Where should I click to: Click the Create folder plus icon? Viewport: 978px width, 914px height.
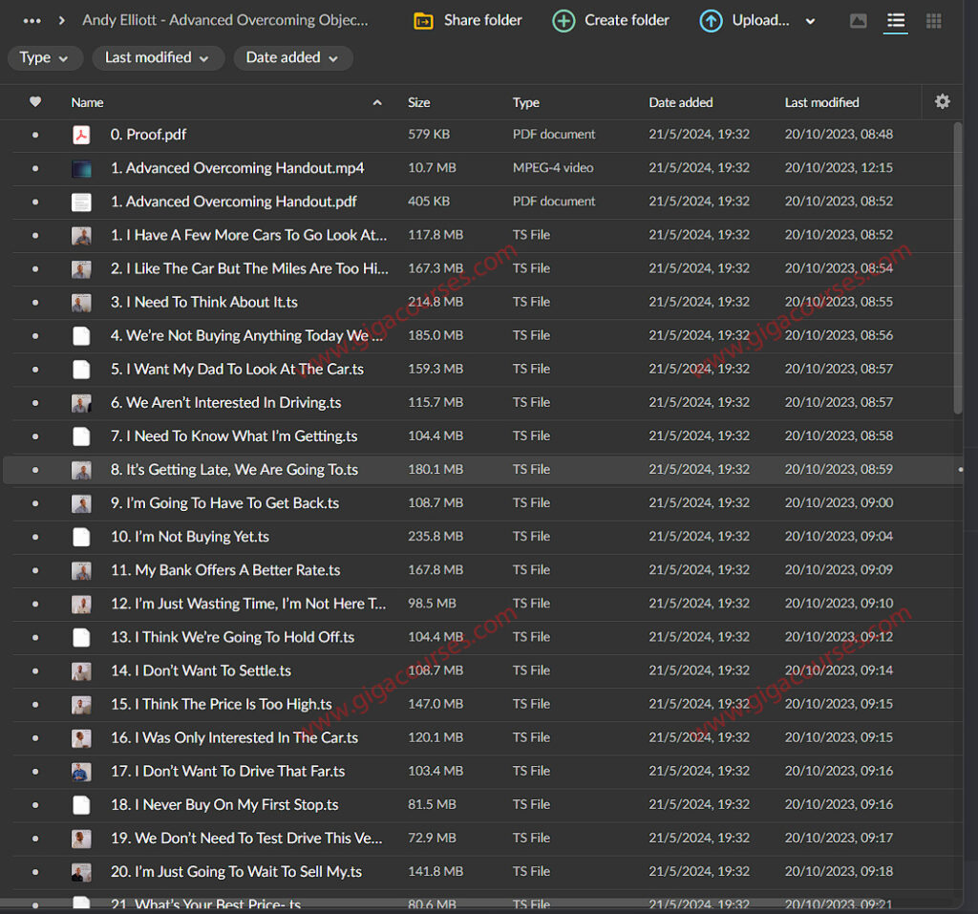click(564, 21)
